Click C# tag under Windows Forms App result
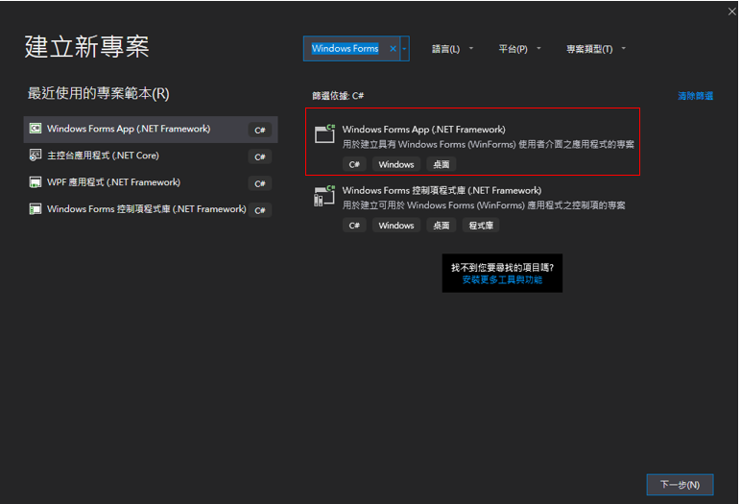741x504 pixels. [x=354, y=164]
